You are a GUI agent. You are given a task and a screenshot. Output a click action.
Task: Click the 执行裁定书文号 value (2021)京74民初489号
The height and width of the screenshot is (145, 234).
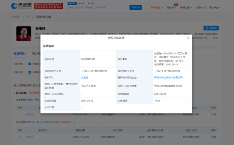[x=94, y=71]
